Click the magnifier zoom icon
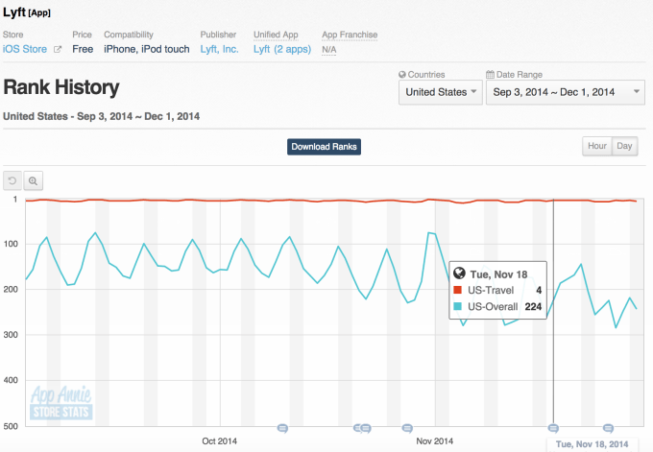Image resolution: width=653 pixels, height=452 pixels. [x=34, y=180]
